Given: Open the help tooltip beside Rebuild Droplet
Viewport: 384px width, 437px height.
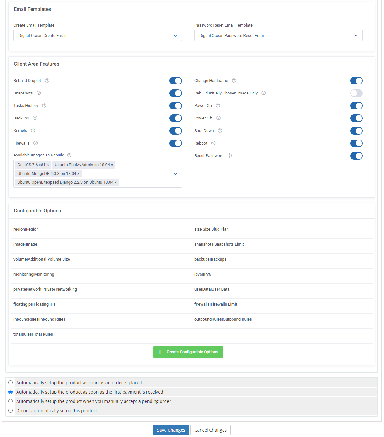Looking at the screenshot, I should pos(47,80).
